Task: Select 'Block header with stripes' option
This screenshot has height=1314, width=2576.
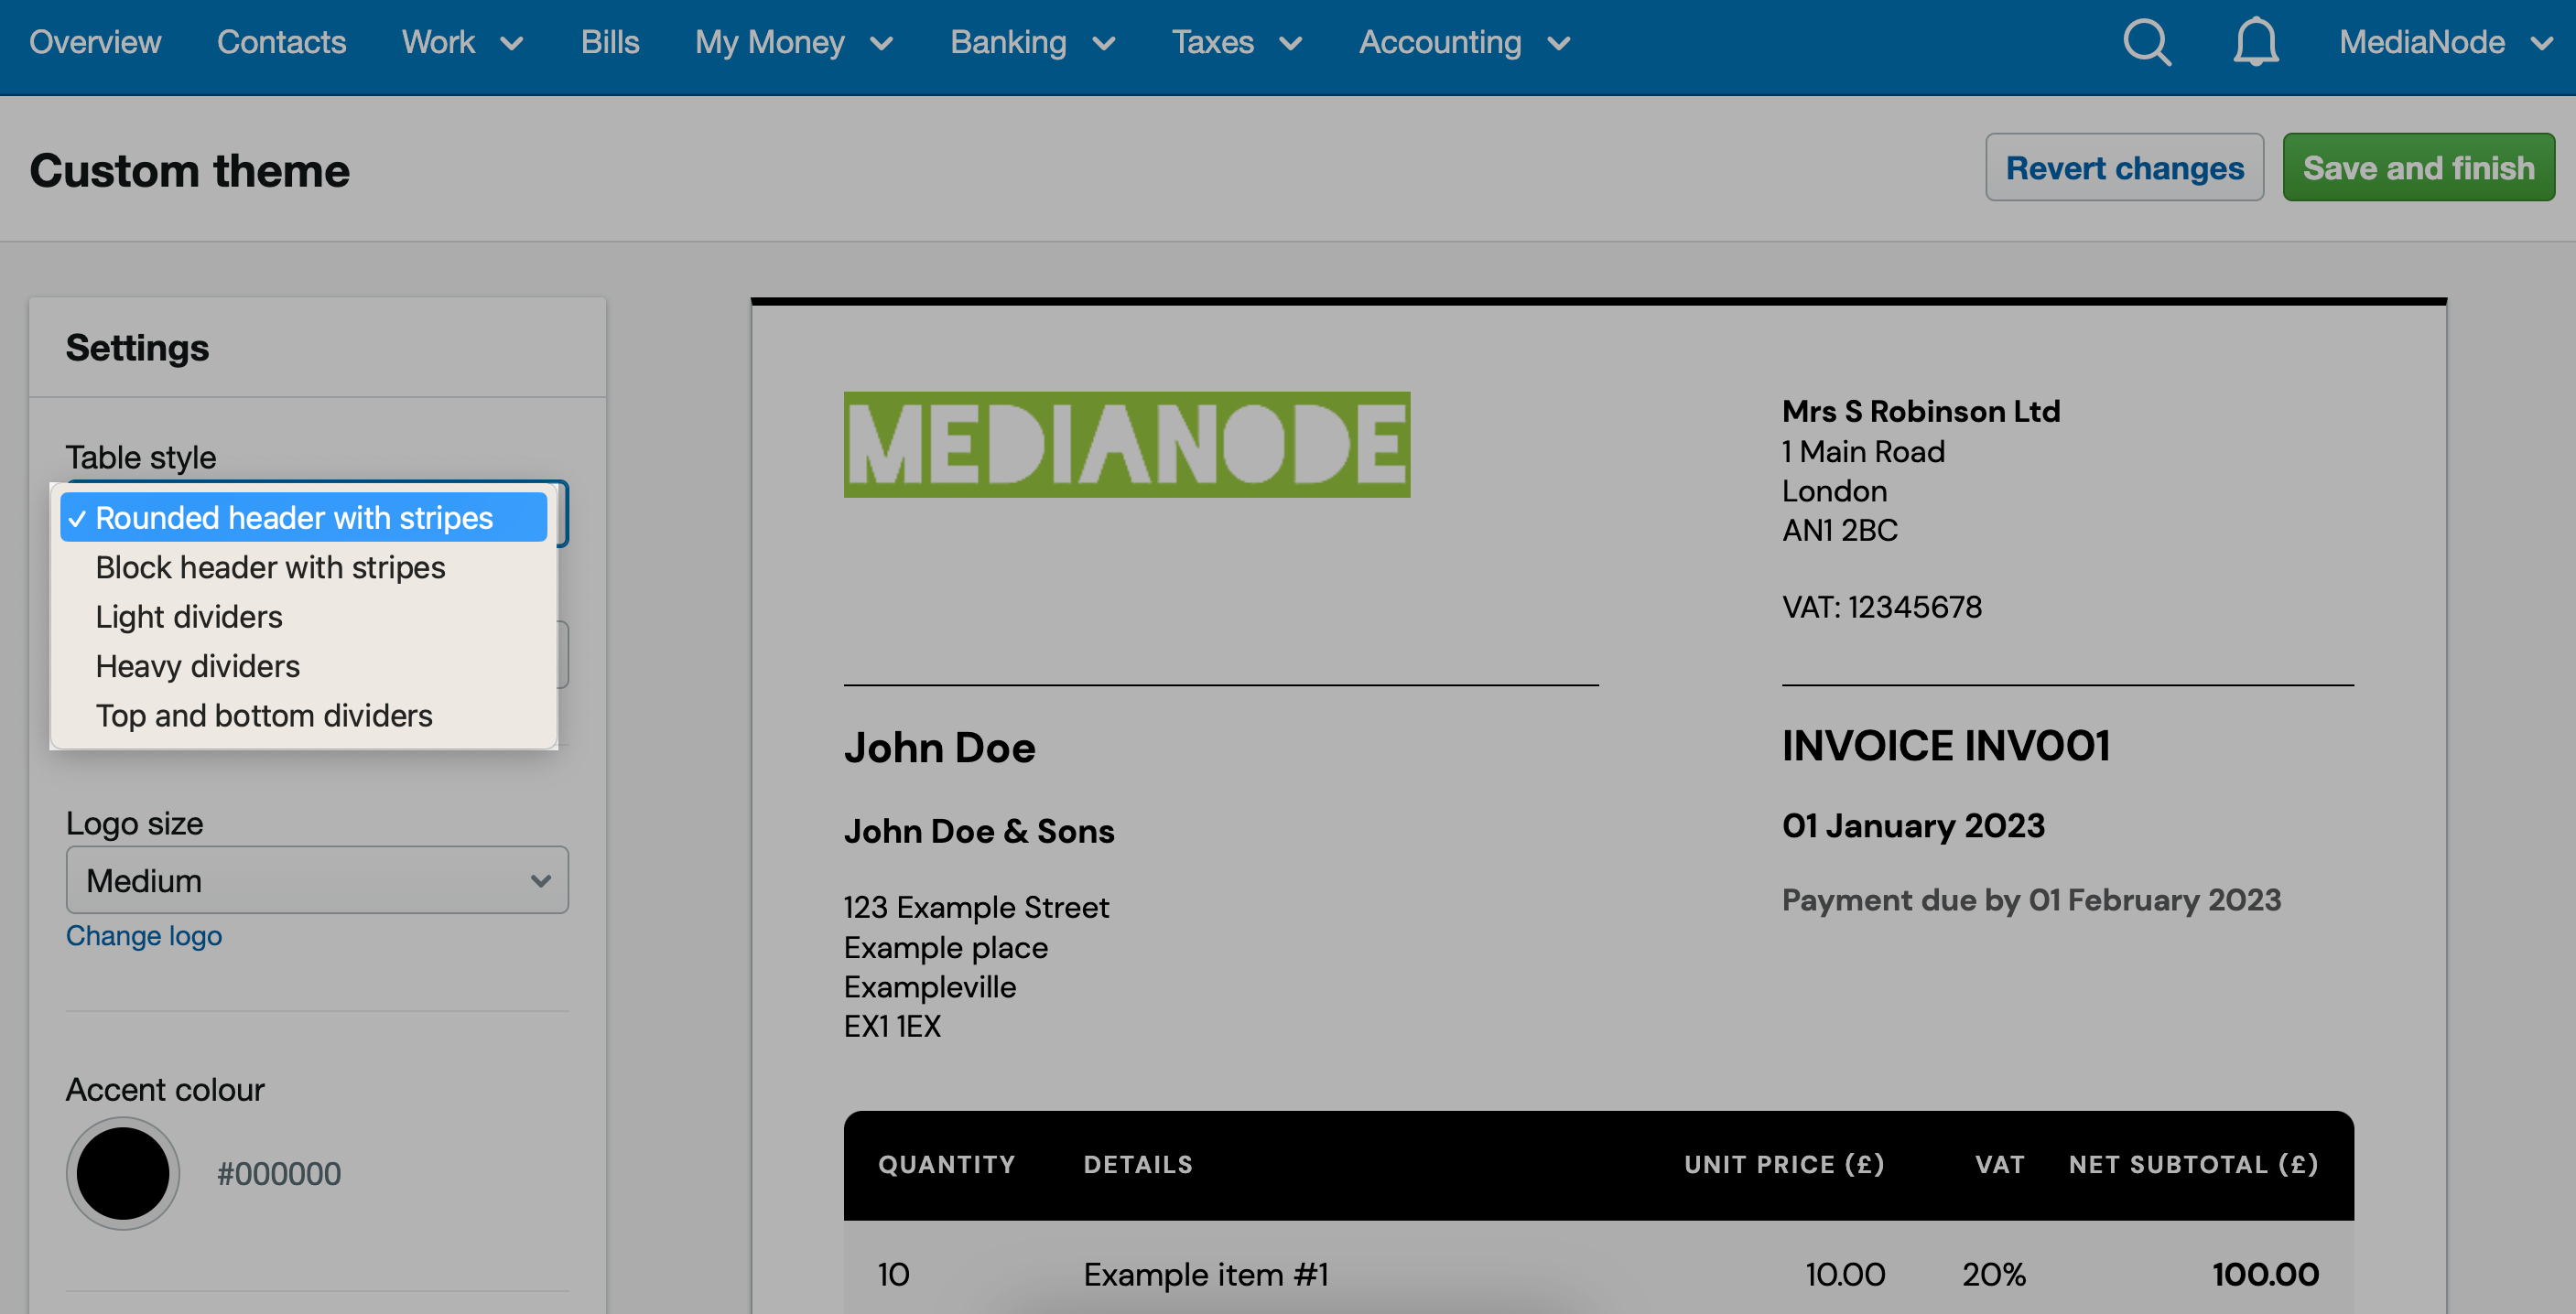Action: pos(270,567)
